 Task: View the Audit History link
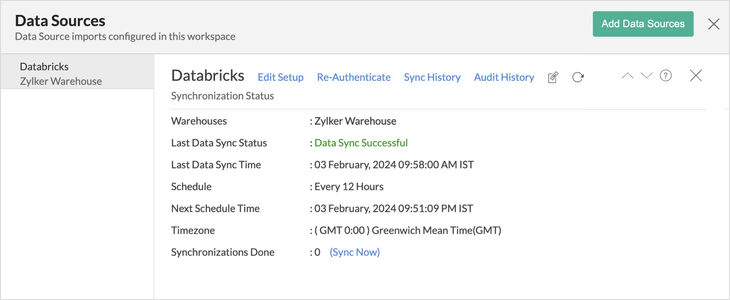(504, 77)
